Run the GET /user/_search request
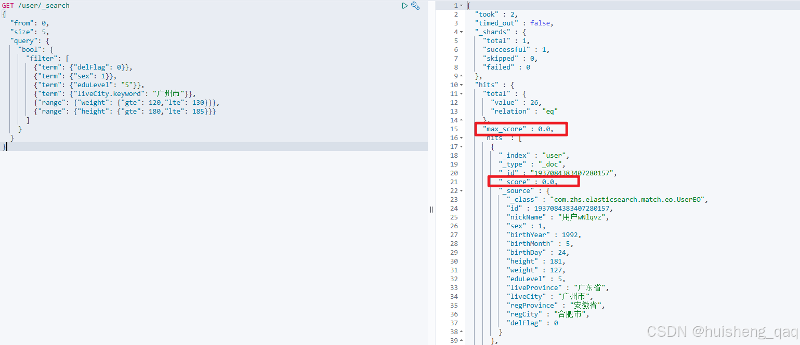800x345 pixels. click(x=404, y=6)
